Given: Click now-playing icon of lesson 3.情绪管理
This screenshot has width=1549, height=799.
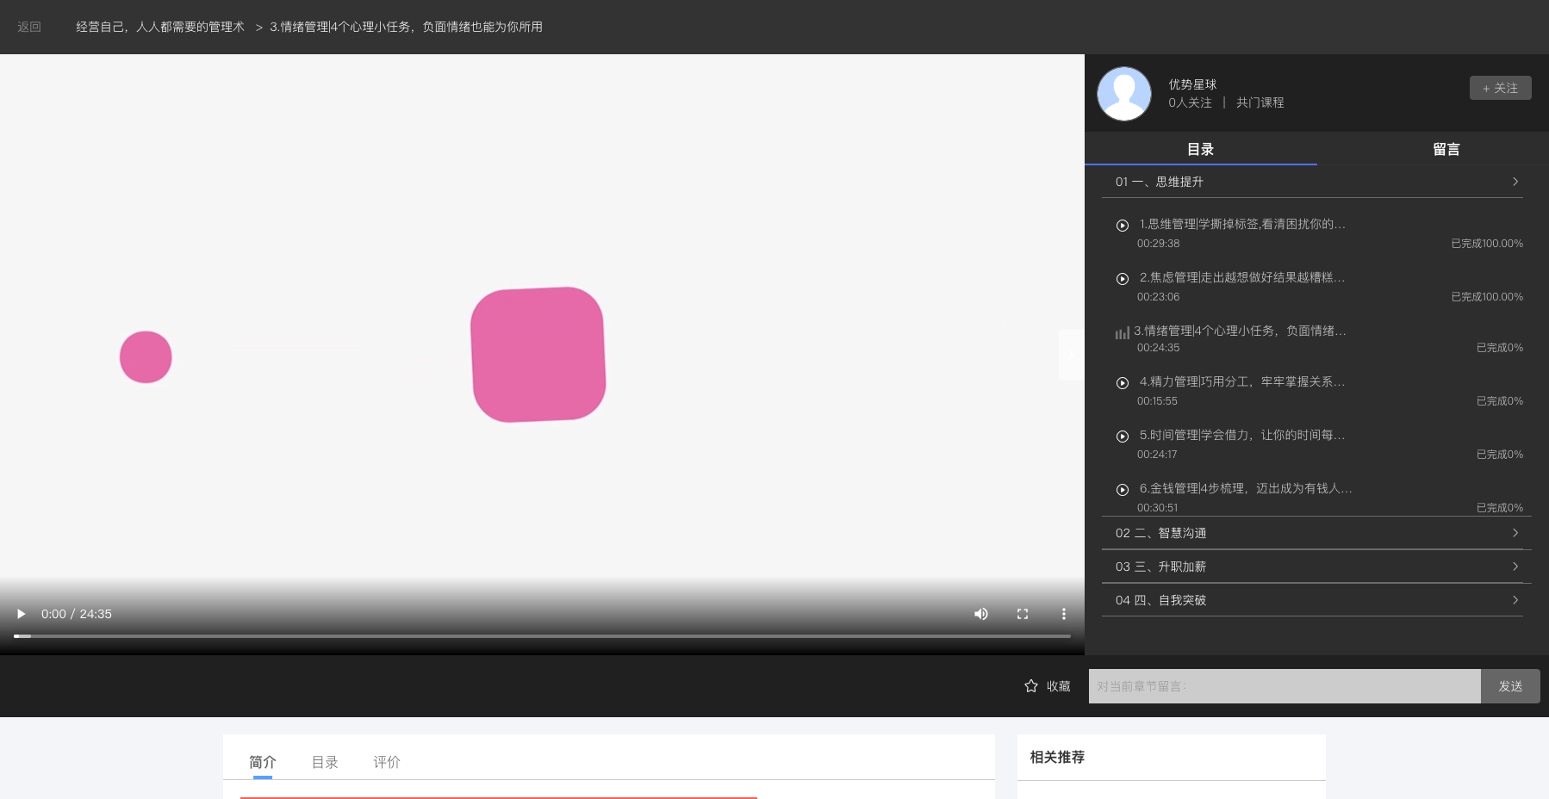Looking at the screenshot, I should pyautogui.click(x=1122, y=332).
